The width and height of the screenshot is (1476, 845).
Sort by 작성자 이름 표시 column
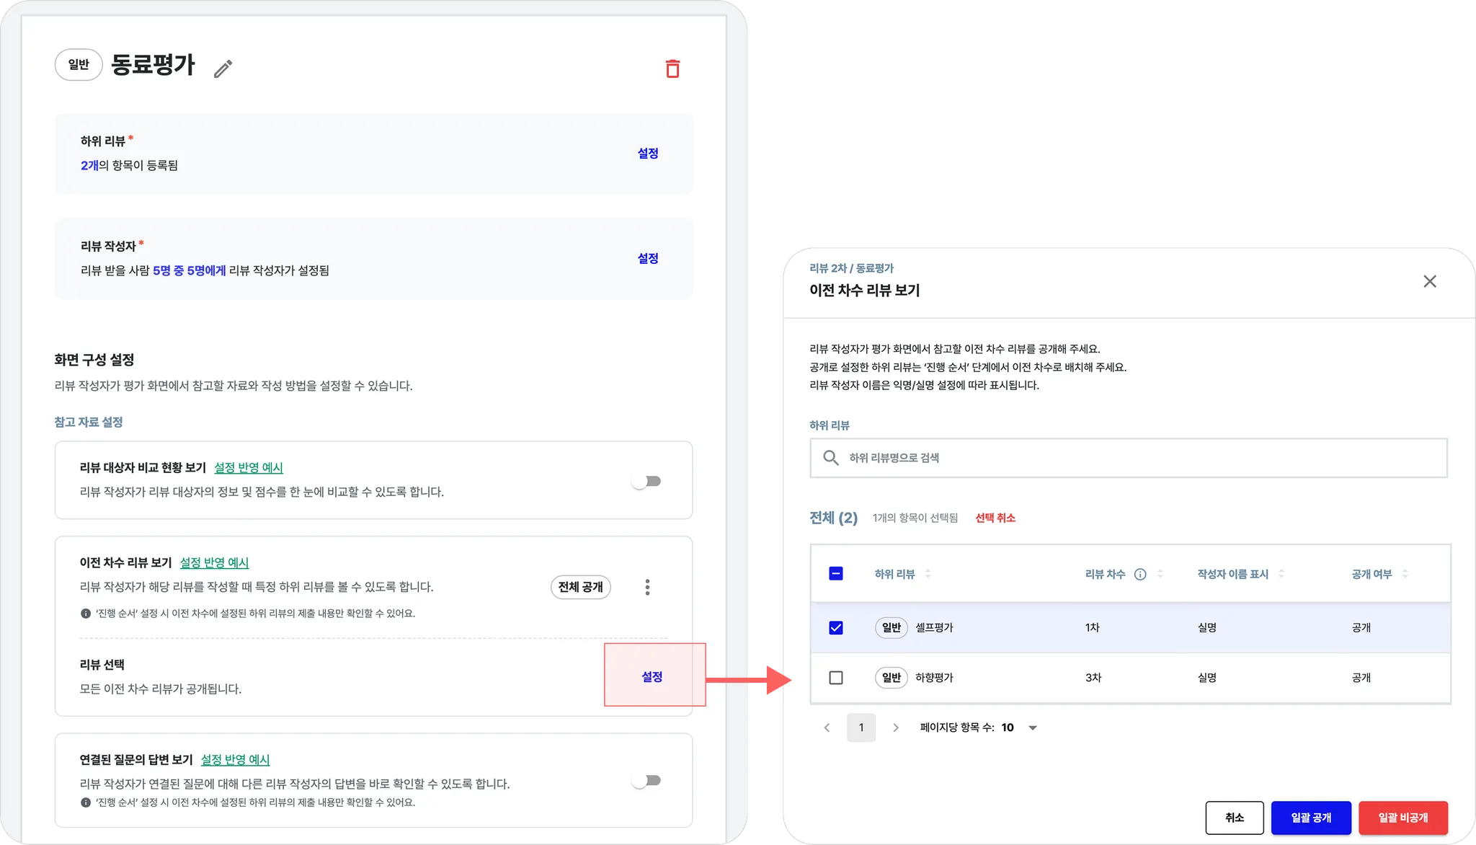click(1281, 574)
